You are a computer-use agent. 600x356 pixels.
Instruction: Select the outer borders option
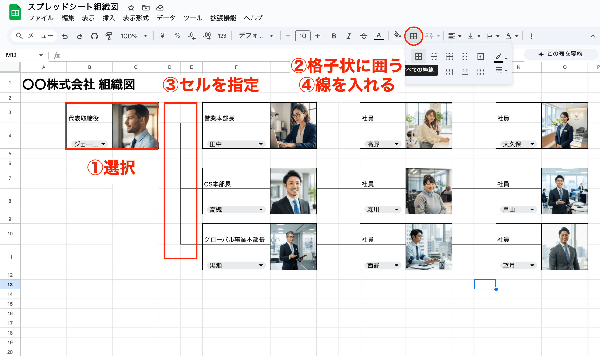pyautogui.click(x=480, y=56)
